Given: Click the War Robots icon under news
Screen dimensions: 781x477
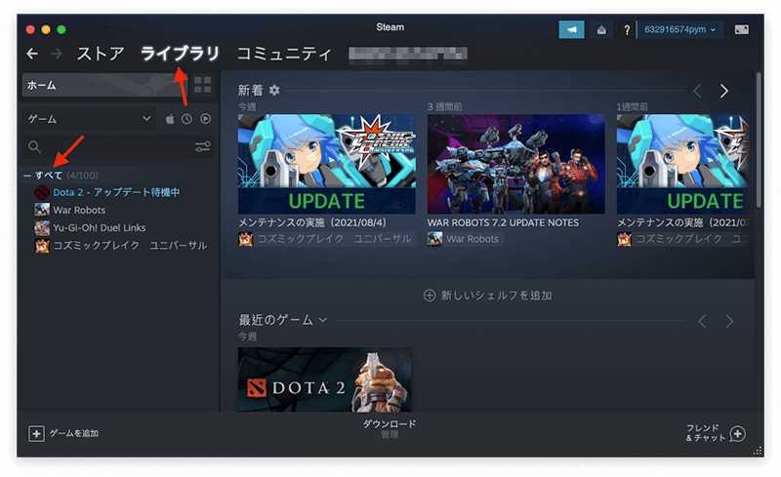Looking at the screenshot, I should [x=434, y=239].
